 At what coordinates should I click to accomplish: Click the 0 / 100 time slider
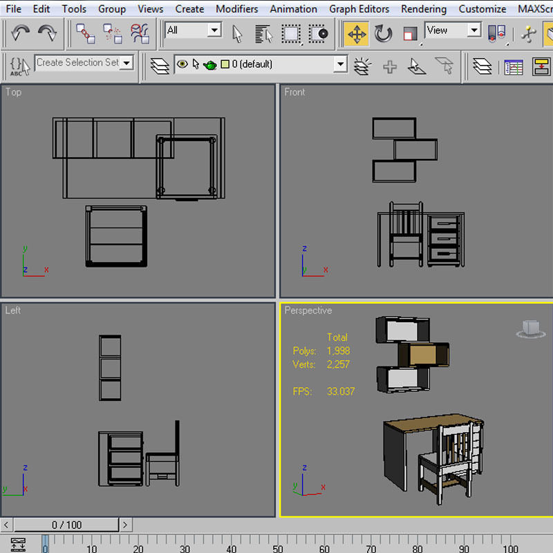66,525
